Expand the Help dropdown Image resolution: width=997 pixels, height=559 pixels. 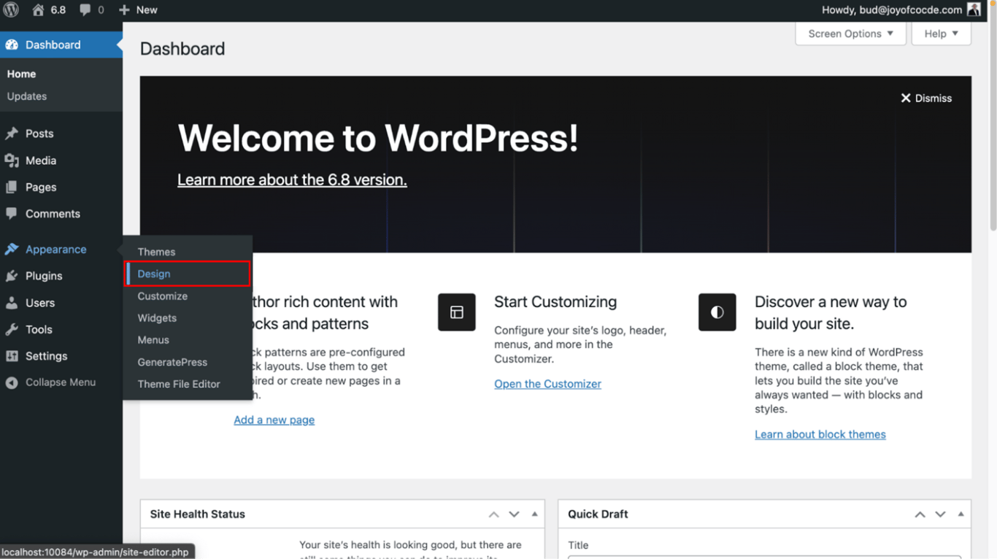(940, 34)
